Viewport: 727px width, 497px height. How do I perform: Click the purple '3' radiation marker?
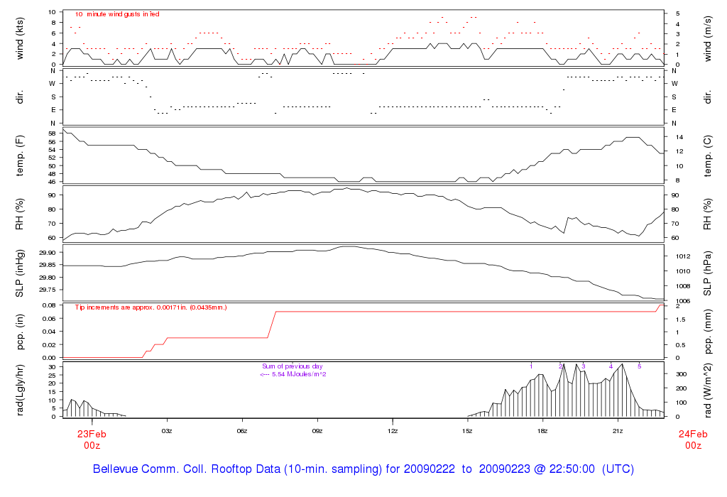(x=584, y=366)
